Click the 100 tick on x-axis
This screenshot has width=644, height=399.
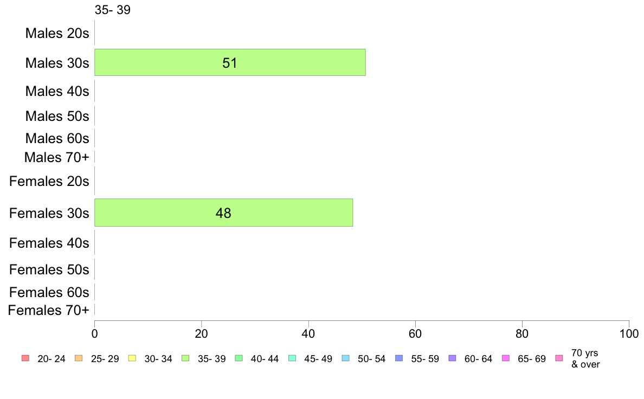click(x=629, y=333)
